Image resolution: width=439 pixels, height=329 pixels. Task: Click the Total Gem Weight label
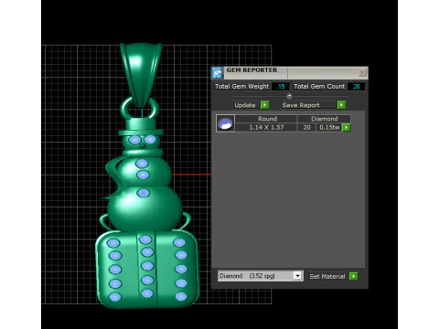tap(241, 87)
